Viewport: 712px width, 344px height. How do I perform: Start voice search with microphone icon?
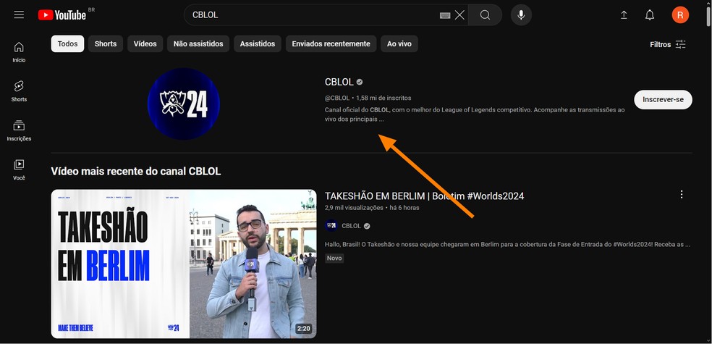pyautogui.click(x=521, y=15)
